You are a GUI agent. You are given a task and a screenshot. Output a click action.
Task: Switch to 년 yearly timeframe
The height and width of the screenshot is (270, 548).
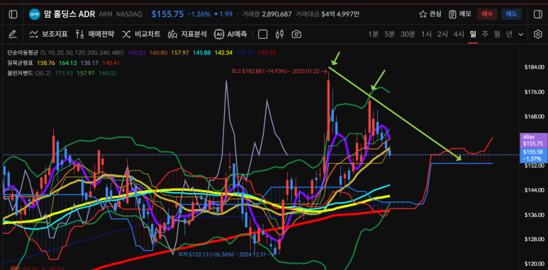pos(509,34)
